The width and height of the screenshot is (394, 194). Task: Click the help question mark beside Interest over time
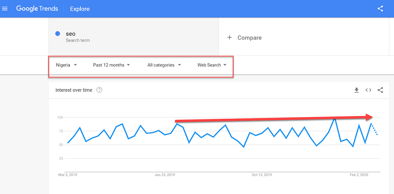click(x=99, y=90)
